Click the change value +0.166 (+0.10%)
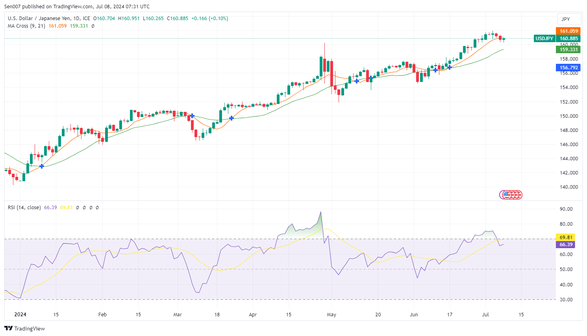The image size is (587, 336). point(210,19)
